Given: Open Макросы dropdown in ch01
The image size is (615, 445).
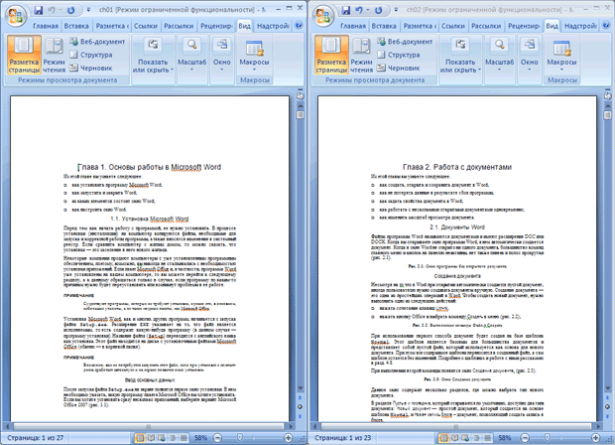Looking at the screenshot, I should [x=254, y=56].
